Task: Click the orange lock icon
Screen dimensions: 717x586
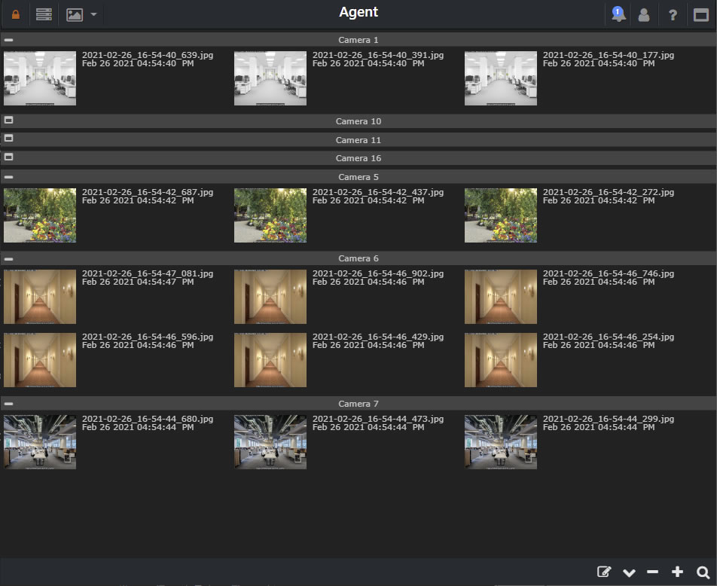Action: tap(15, 14)
